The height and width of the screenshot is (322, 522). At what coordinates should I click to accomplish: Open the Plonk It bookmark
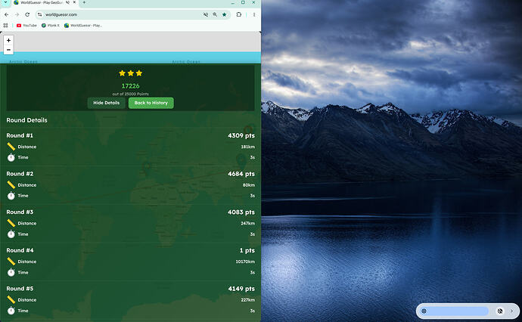tap(51, 25)
